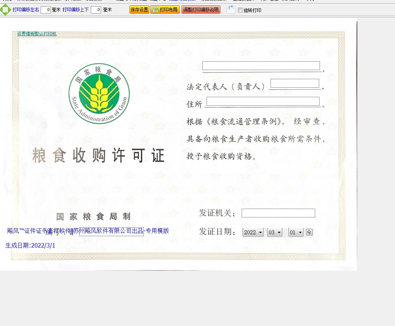The image size is (395, 326).
Task: Enable the 旋转打印 checkbox
Action: (x=240, y=10)
